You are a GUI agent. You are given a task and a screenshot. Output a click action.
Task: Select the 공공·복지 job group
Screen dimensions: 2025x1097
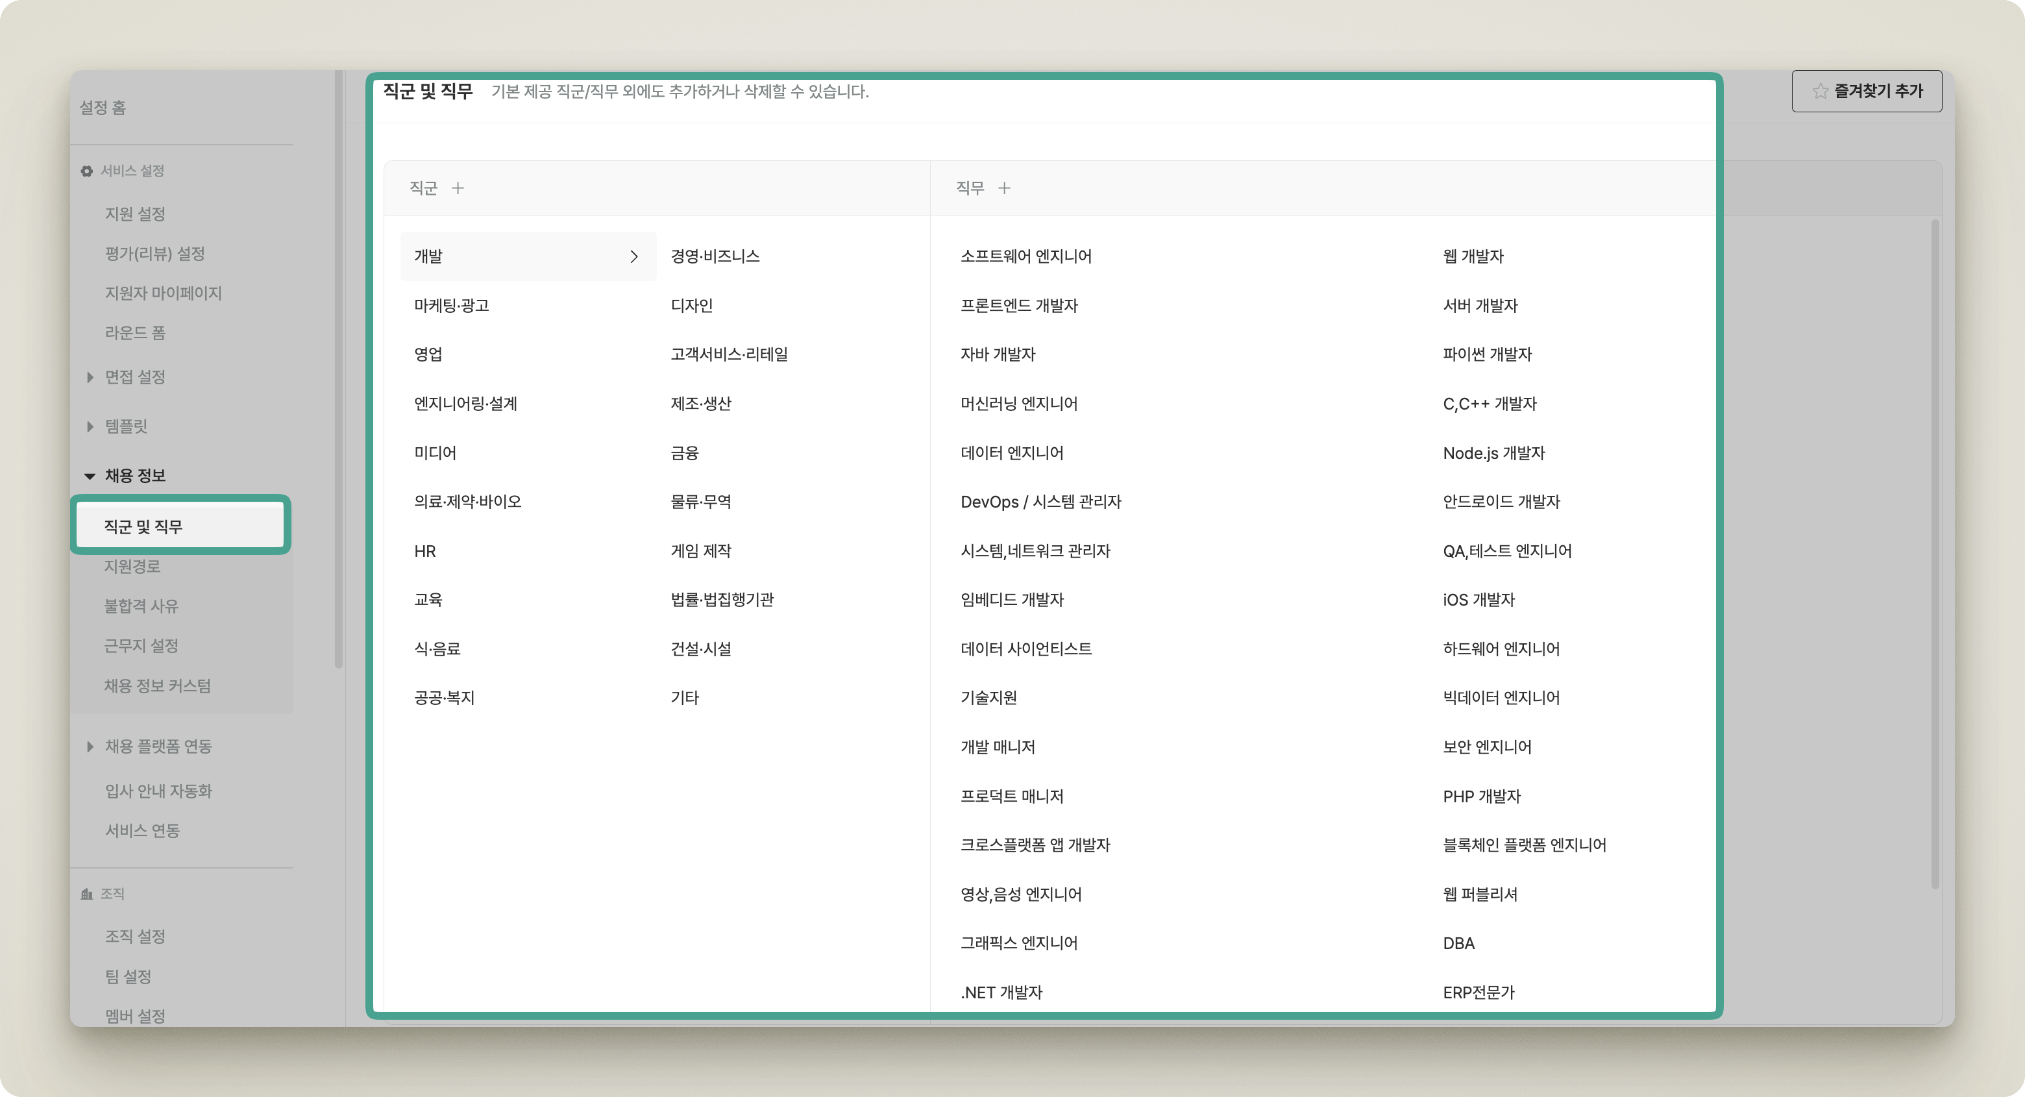tap(444, 698)
